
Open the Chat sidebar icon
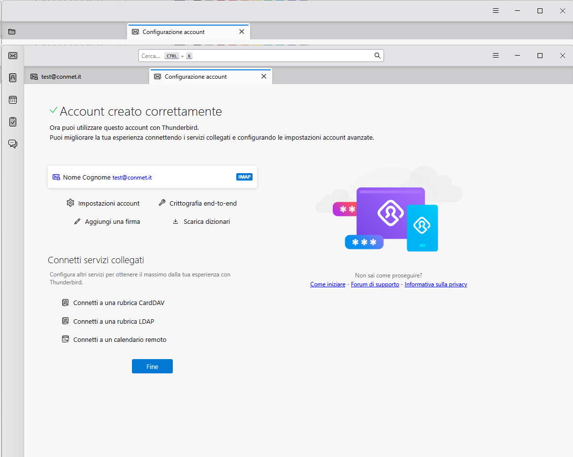coord(13,144)
